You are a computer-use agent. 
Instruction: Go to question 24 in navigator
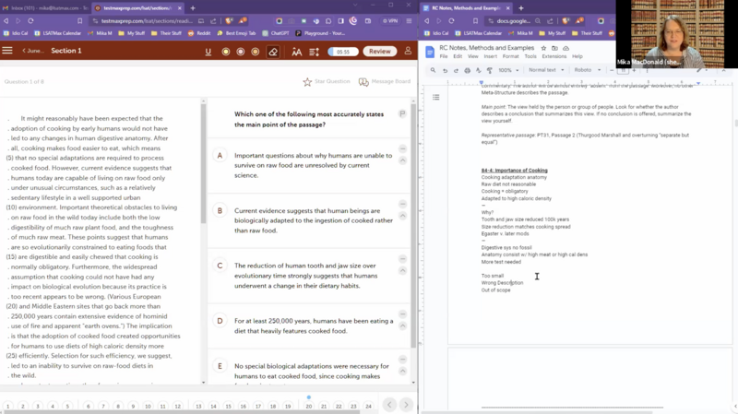point(368,406)
